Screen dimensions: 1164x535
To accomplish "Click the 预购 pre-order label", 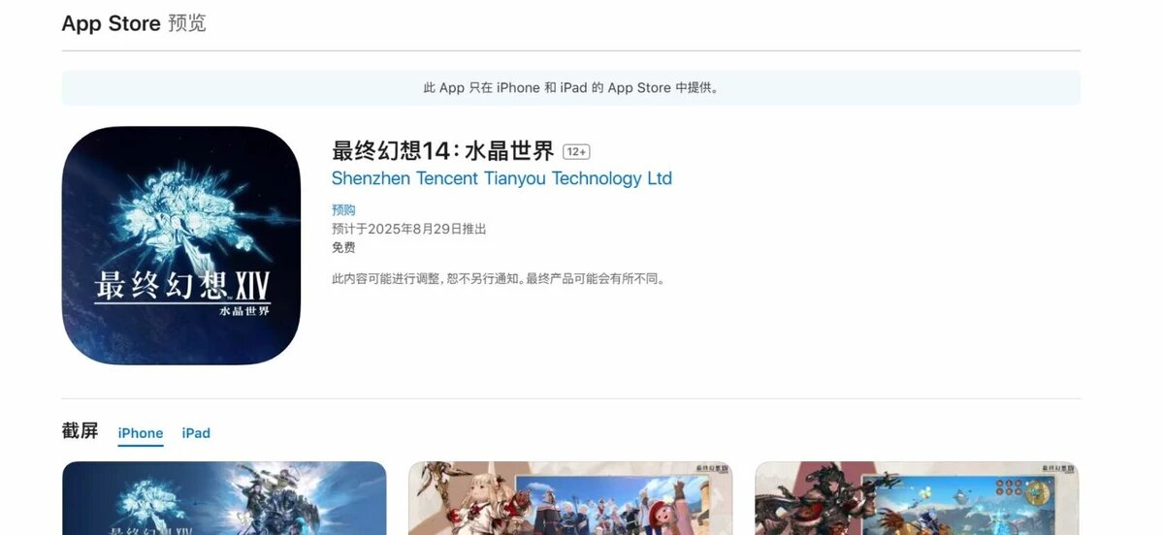I will (x=343, y=209).
